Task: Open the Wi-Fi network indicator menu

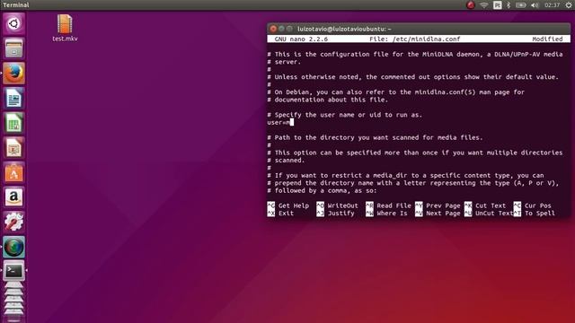Action: coord(484,5)
